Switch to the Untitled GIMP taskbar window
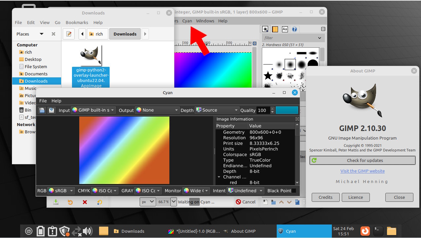 point(194,231)
